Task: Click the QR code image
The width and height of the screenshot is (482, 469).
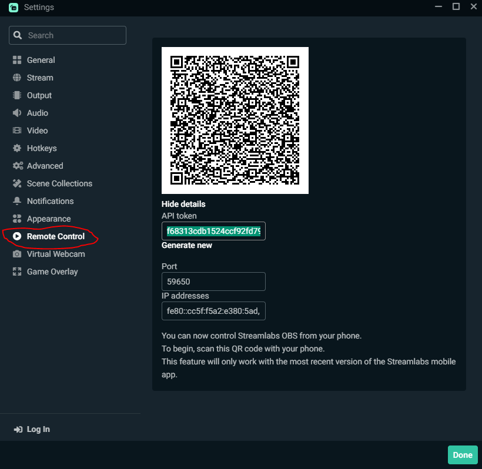Action: (235, 120)
